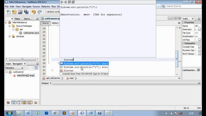Close the Output tab
Viewport: 206px width, 116px height.
tap(51, 83)
